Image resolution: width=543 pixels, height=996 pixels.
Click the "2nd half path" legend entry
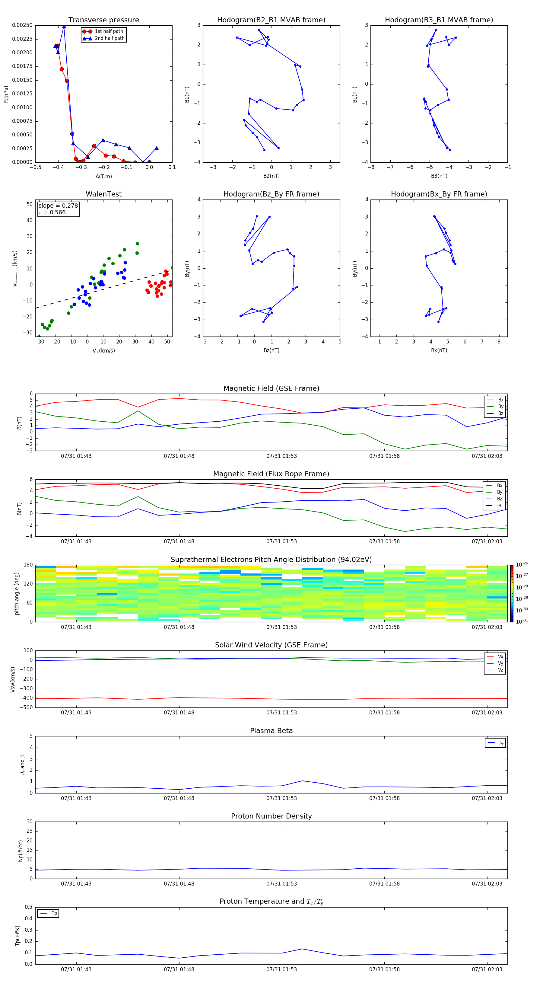104,38
